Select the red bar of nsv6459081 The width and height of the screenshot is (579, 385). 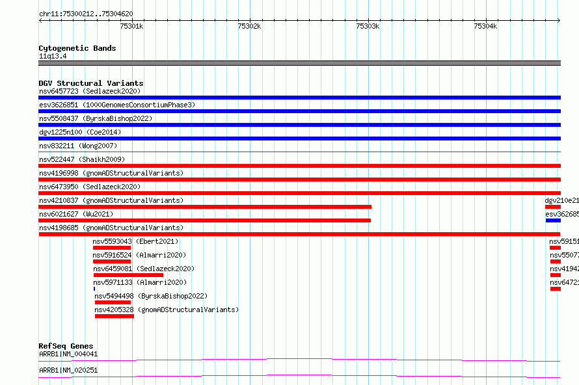click(128, 275)
